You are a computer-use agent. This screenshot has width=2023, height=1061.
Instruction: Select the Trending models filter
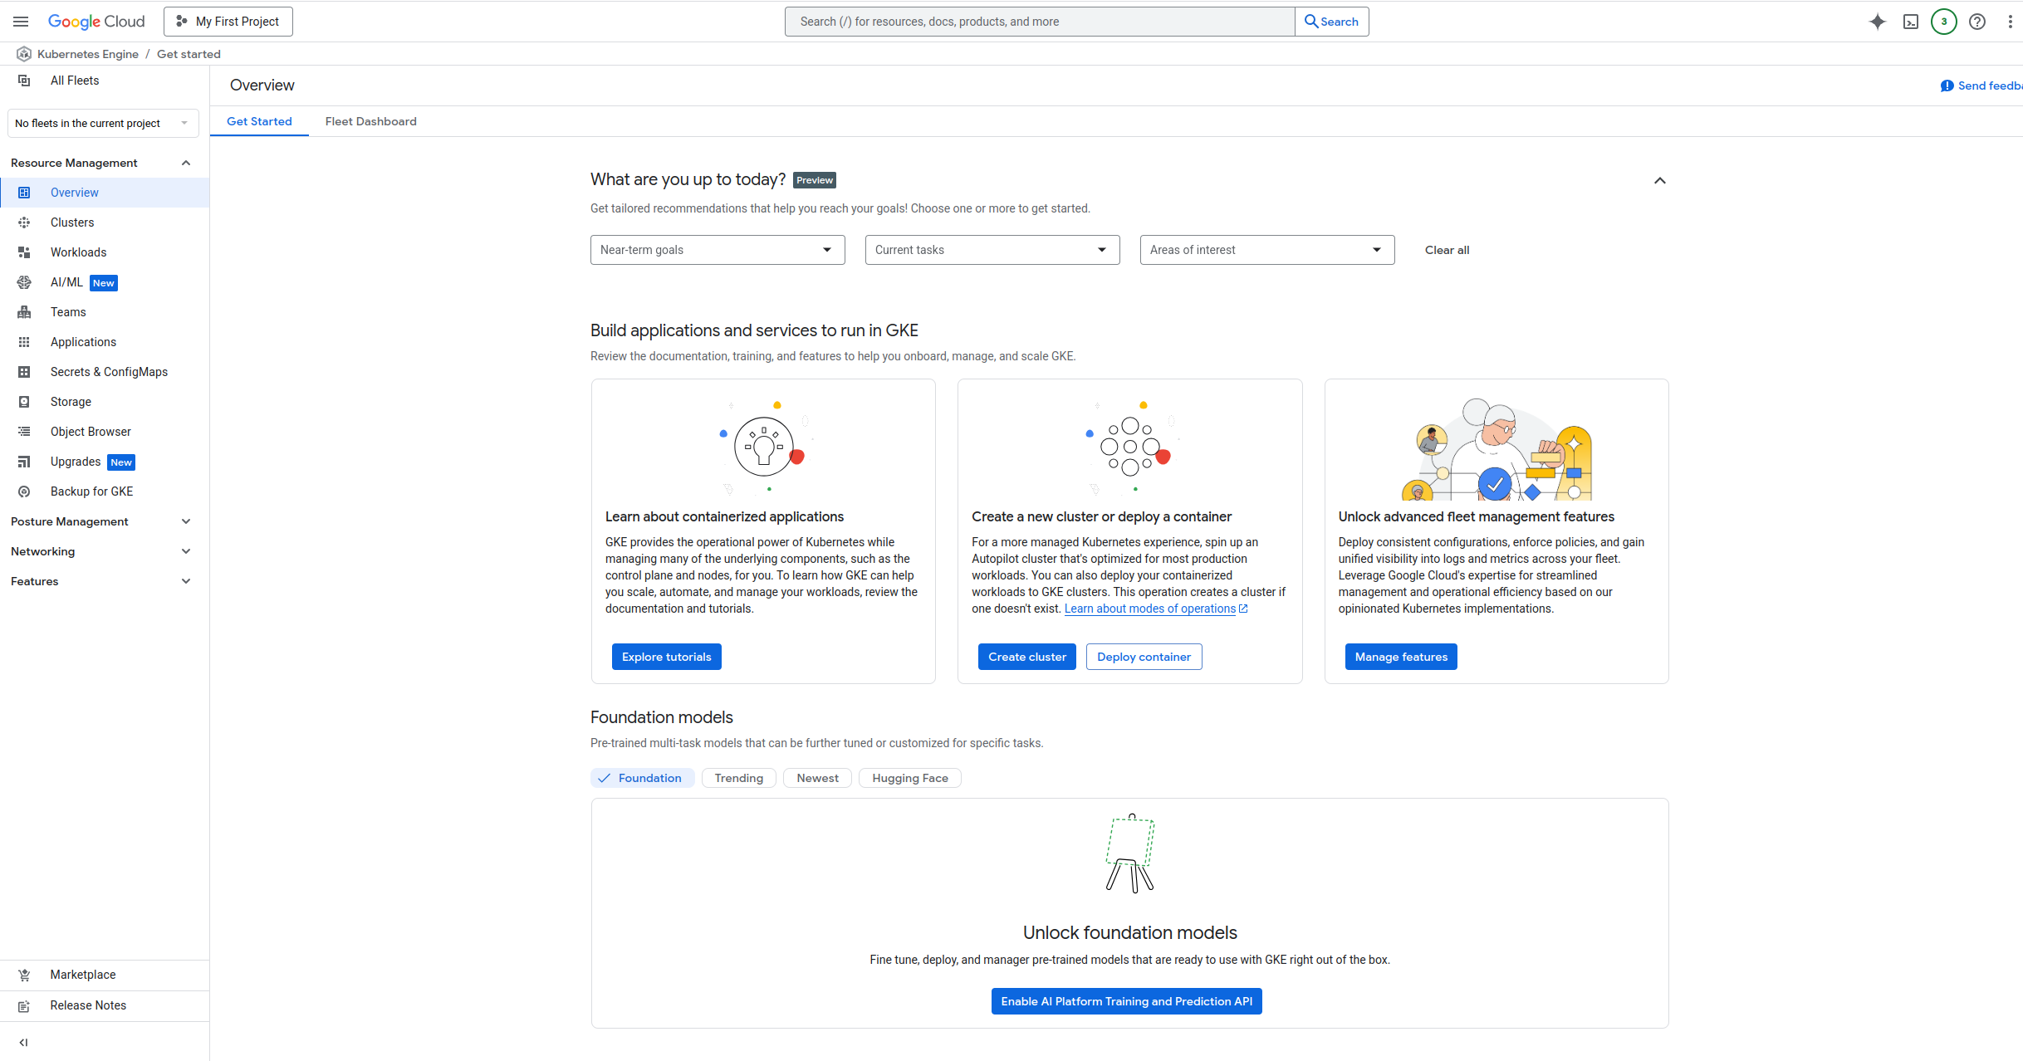coord(738,778)
